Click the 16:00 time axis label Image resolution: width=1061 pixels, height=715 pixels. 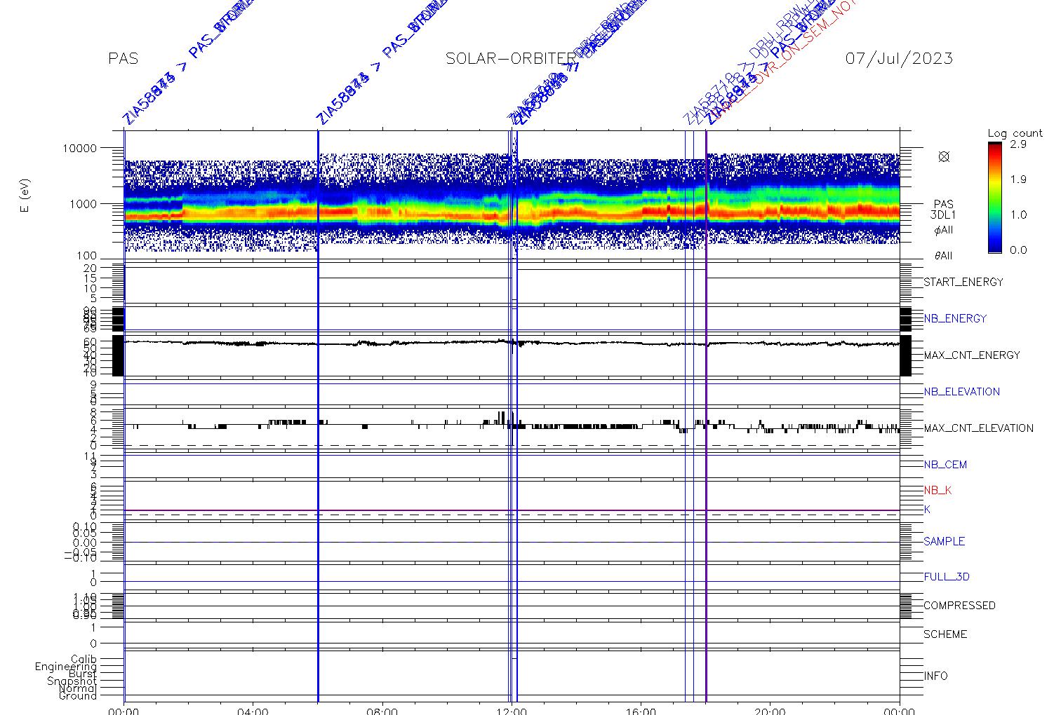pyautogui.click(x=641, y=711)
